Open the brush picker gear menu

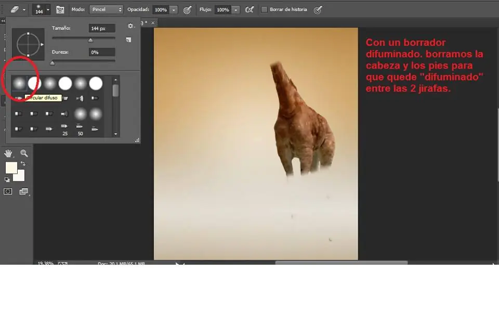[130, 26]
